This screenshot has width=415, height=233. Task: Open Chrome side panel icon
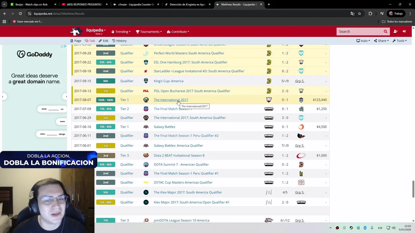382,14
